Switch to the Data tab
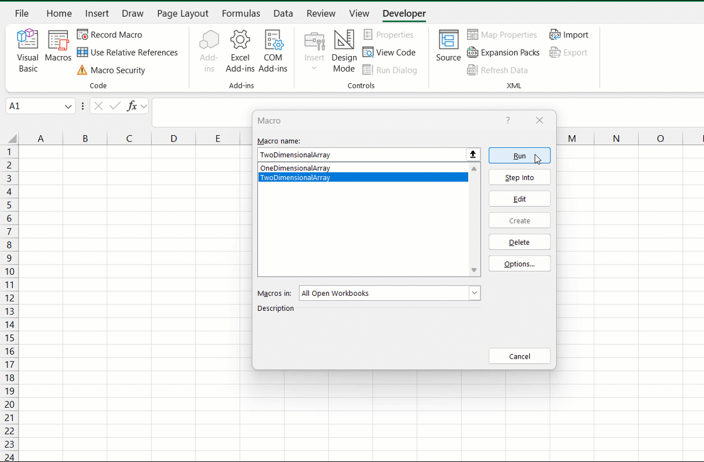 click(283, 13)
